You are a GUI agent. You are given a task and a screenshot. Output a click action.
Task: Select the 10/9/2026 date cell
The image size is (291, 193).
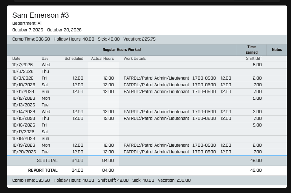pyautogui.click(x=23, y=78)
